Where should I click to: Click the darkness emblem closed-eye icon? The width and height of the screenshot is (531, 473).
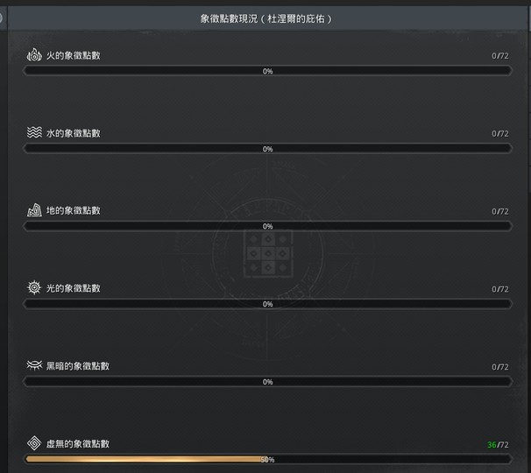(34, 365)
